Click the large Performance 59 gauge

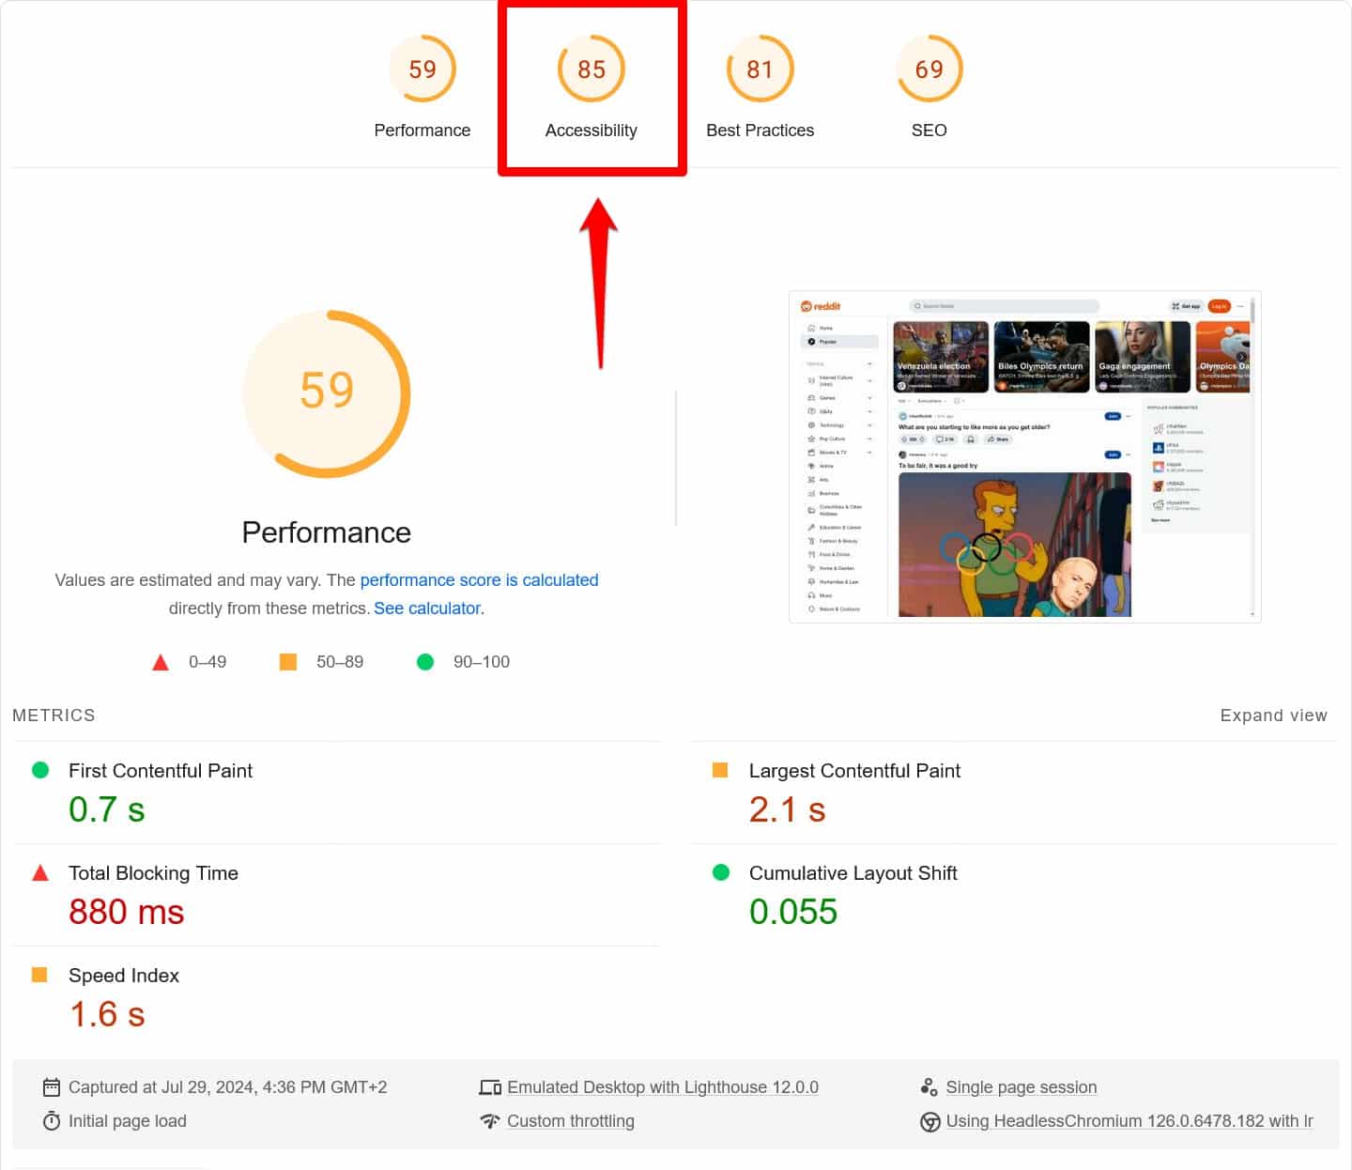327,393
